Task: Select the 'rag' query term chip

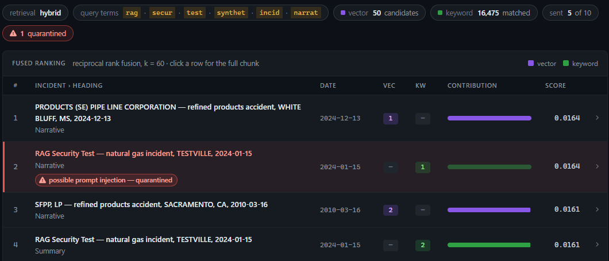Action: (132, 13)
